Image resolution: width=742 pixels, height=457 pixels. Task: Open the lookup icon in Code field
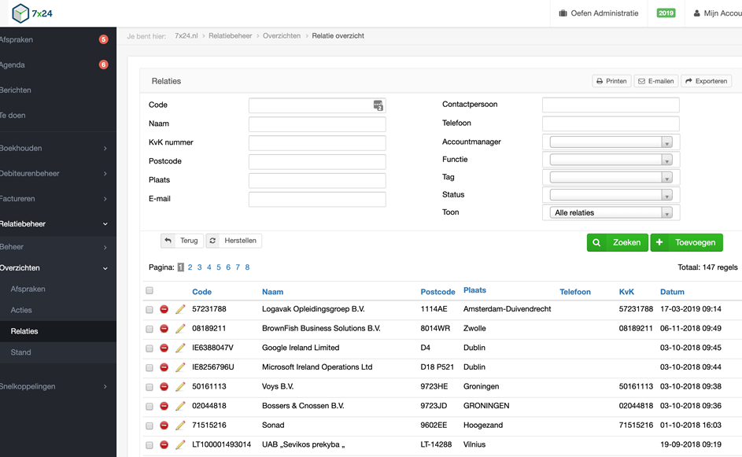[x=378, y=105]
